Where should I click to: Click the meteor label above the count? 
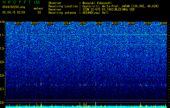38,8
